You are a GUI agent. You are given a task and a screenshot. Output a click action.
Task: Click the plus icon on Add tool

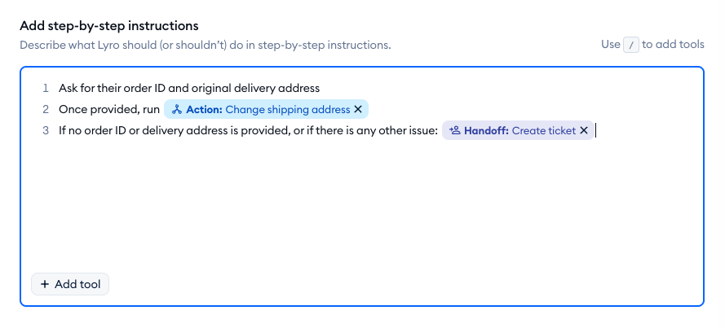[x=45, y=284]
